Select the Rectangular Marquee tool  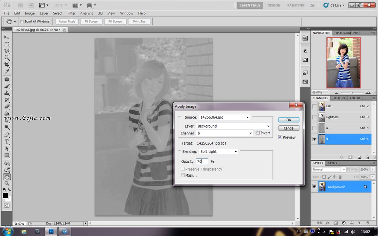click(7, 44)
